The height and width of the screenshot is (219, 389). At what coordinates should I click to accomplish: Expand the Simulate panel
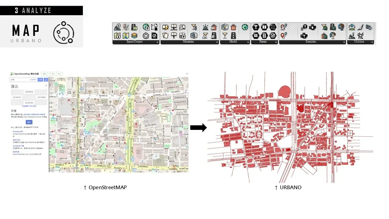[x=344, y=42]
